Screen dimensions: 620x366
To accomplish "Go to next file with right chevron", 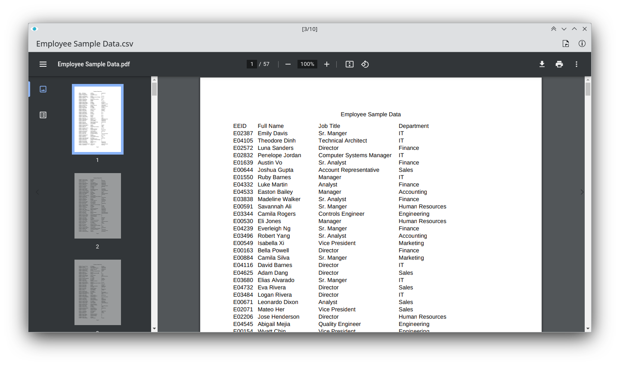I will 582,192.
